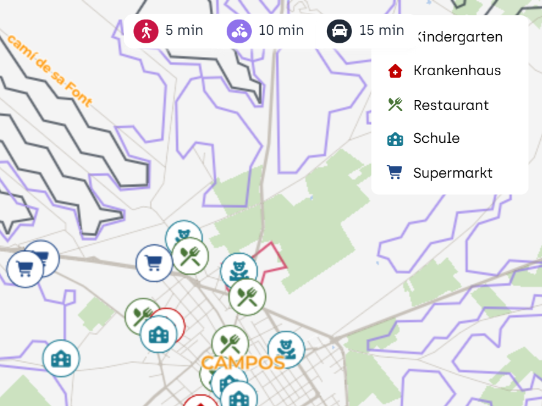This screenshot has height=406, width=542.
Task: Select Kindergarten in the category list
Action: click(460, 37)
